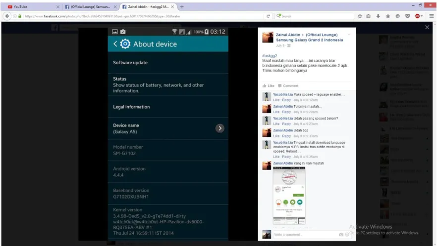Viewport: 437px width, 246px height.
Task: Click the Comment button under the post
Action: pos(288,85)
